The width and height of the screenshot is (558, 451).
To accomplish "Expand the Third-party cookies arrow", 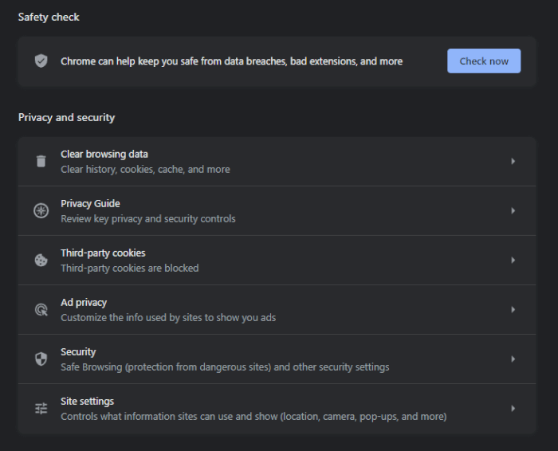I will point(513,260).
